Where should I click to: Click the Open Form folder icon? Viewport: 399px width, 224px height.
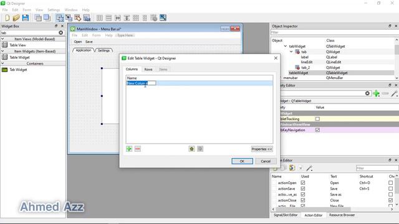[16, 18]
